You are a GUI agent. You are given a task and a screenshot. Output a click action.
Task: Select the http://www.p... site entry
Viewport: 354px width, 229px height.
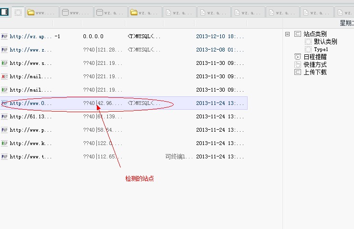click(x=31, y=130)
